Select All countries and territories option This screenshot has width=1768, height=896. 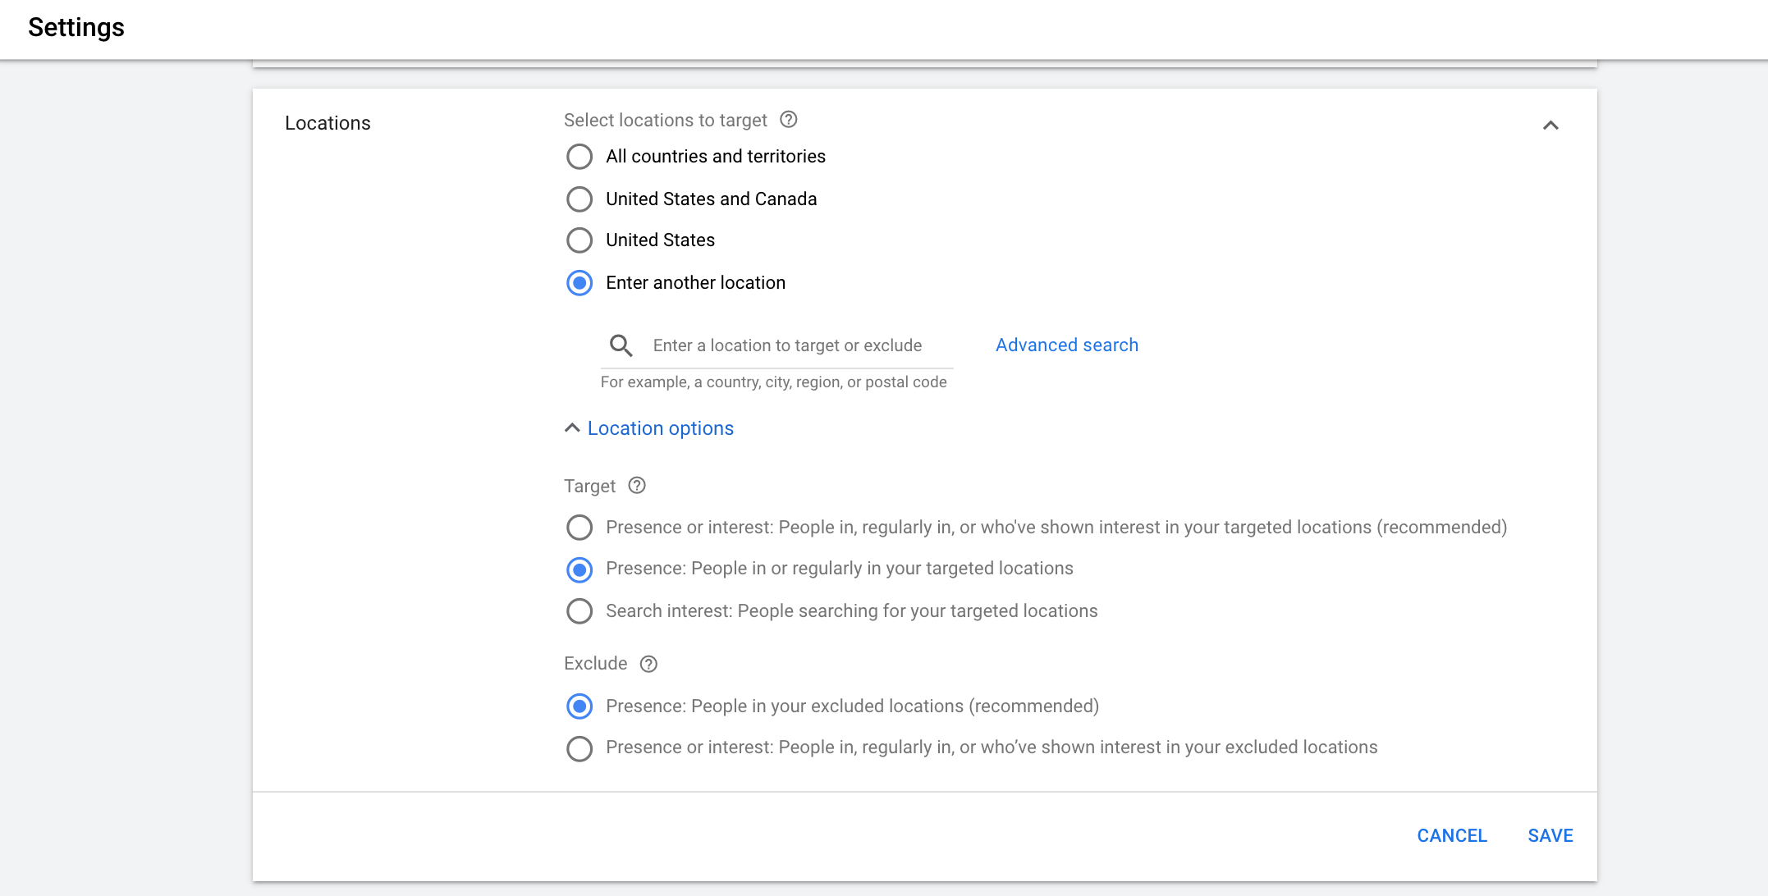[579, 157]
